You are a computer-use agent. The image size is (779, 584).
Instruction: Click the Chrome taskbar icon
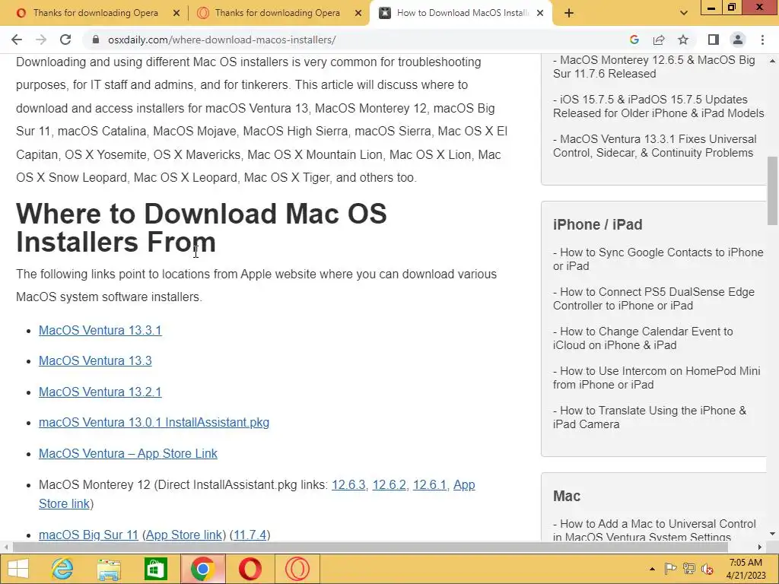tap(202, 569)
